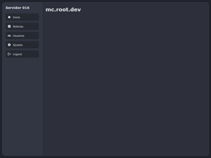The height and width of the screenshot is (158, 211).
Task: Click the home icon beside Inicio
Action: tap(9, 17)
